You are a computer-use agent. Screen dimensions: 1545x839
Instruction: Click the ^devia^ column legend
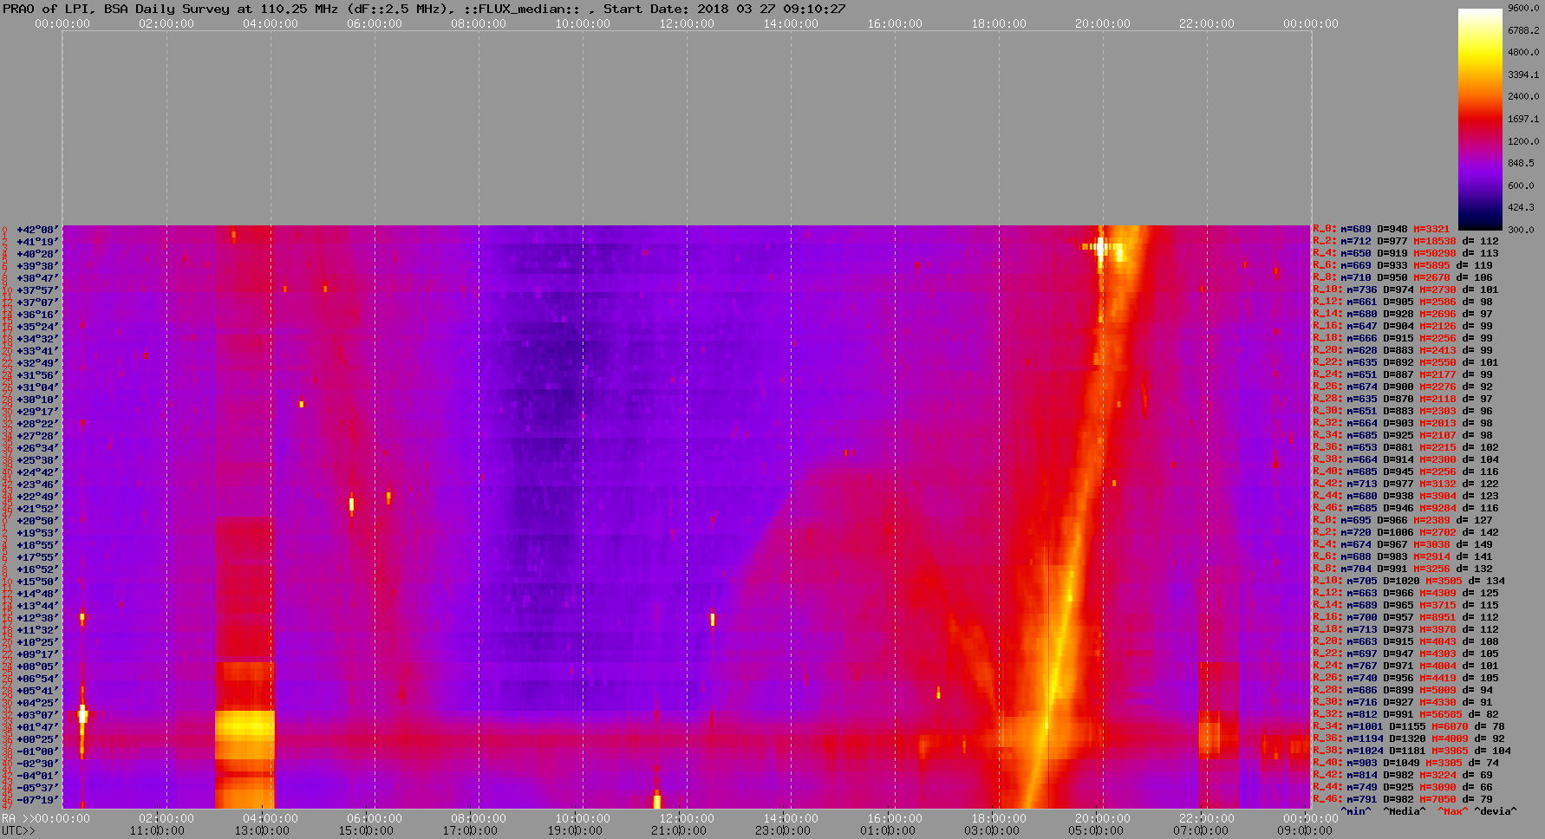click(1496, 811)
